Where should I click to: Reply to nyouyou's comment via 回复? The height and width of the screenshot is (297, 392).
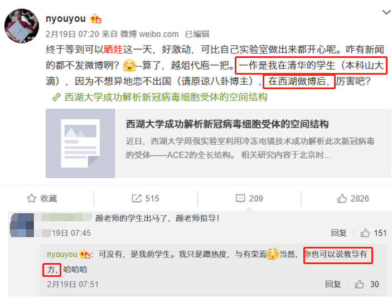333,284
